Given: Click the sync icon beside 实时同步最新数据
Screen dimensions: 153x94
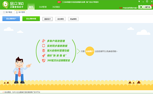Looking at the screenshot, I should tap(44, 46).
